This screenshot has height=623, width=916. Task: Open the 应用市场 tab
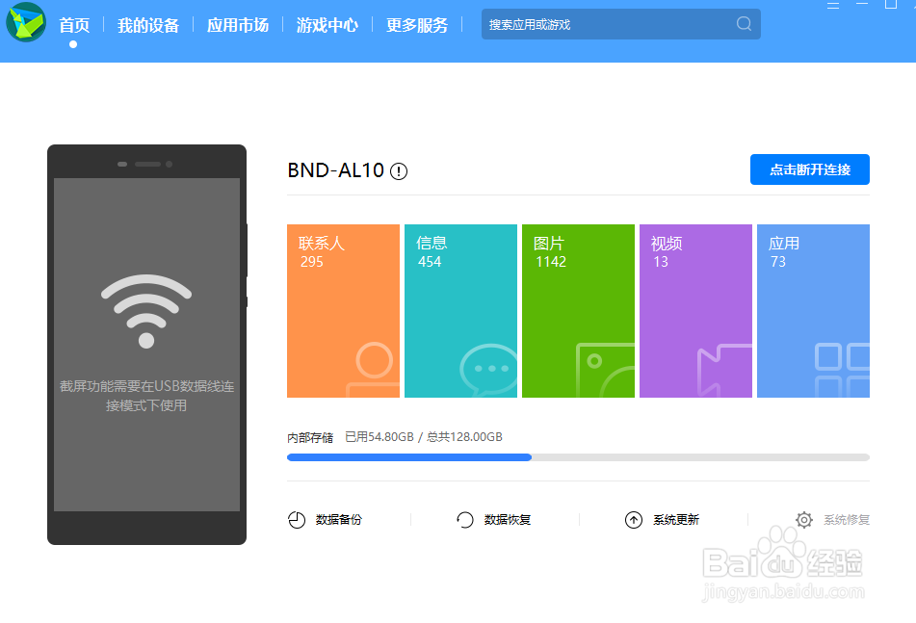pyautogui.click(x=238, y=25)
